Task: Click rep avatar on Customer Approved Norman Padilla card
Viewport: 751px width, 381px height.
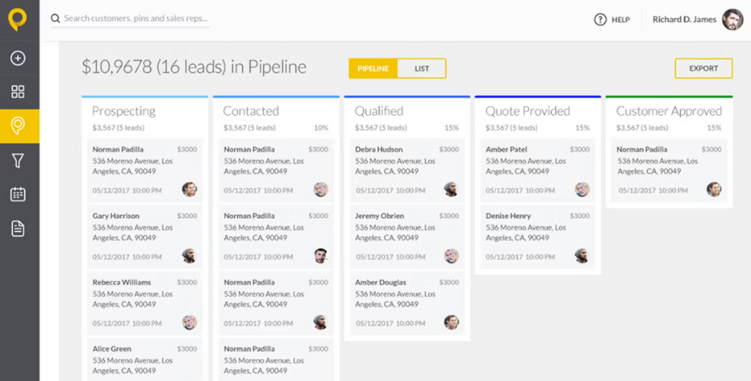Action: [713, 189]
